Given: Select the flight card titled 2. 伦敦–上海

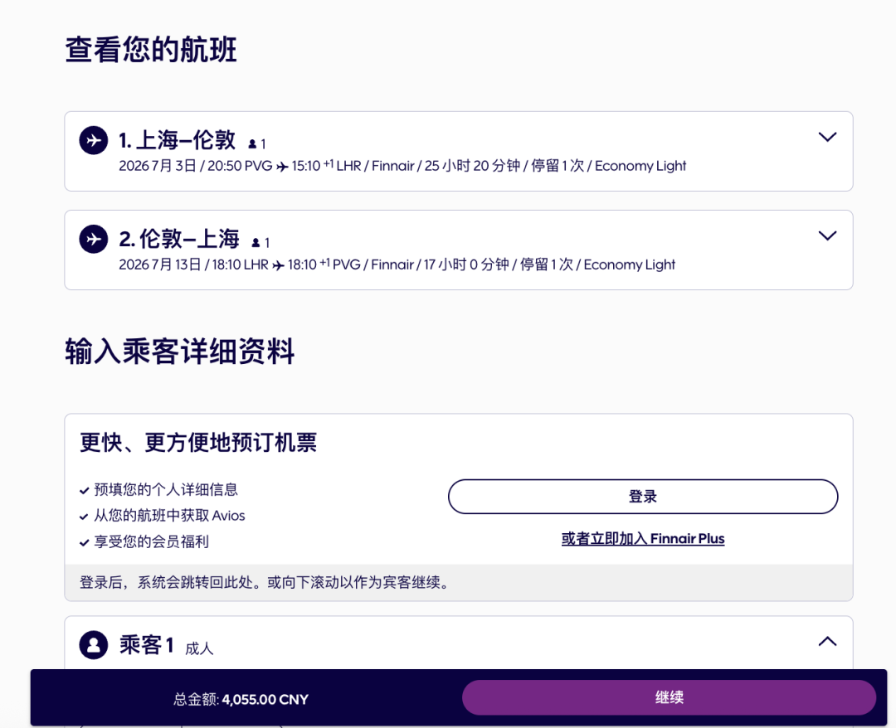Looking at the screenshot, I should pos(458,250).
